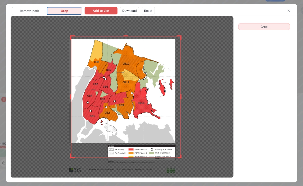Select the Crop tab in the toolbar
The width and height of the screenshot is (303, 186).
pyautogui.click(x=64, y=11)
